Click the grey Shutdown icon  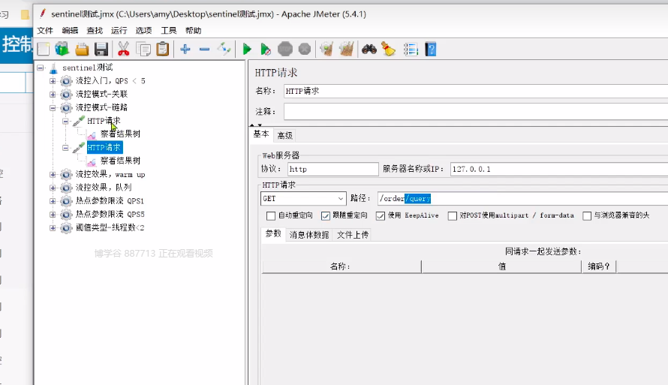305,50
